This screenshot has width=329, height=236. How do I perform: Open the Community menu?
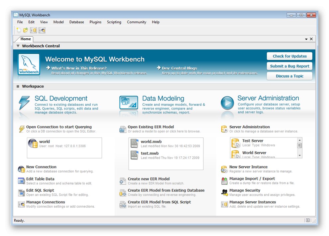[x=137, y=22]
